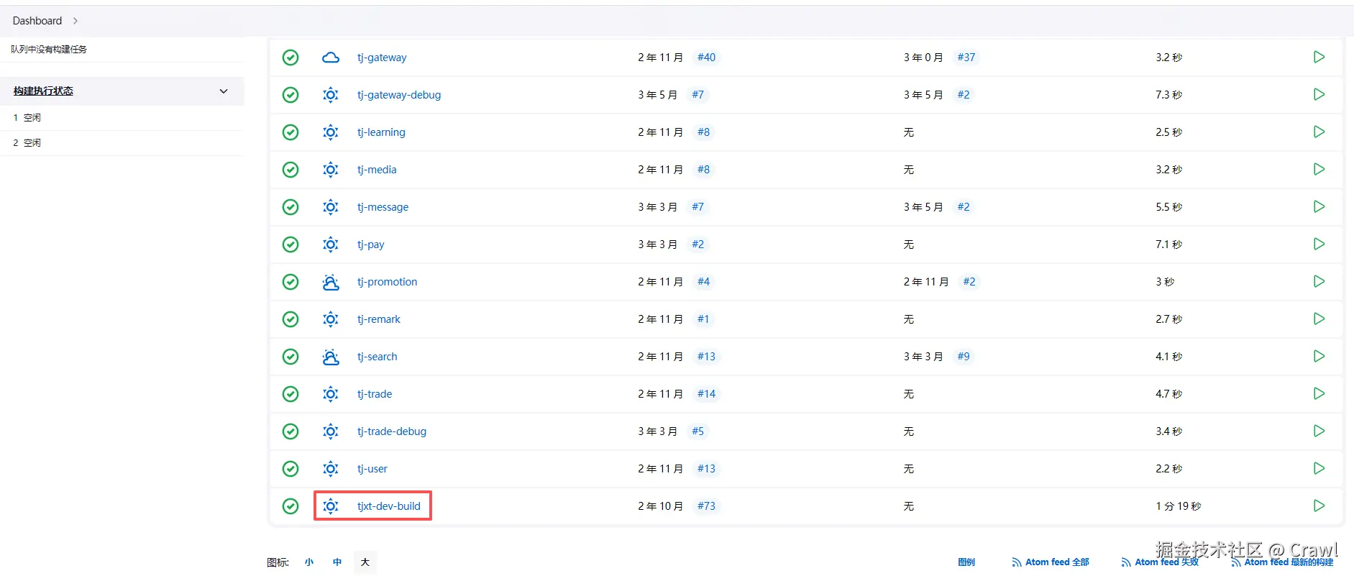
Task: Open failed build #9 of tj-search
Action: click(x=964, y=357)
